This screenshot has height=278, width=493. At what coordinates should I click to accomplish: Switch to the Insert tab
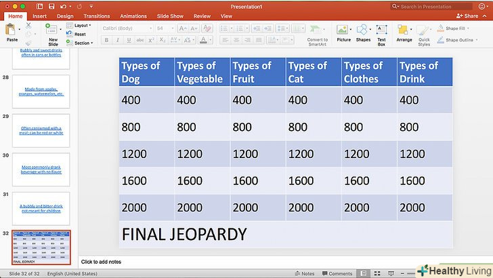coord(39,16)
